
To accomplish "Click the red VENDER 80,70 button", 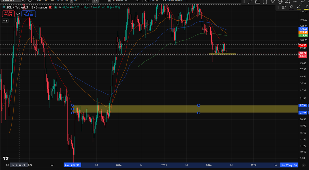I will [8, 14].
